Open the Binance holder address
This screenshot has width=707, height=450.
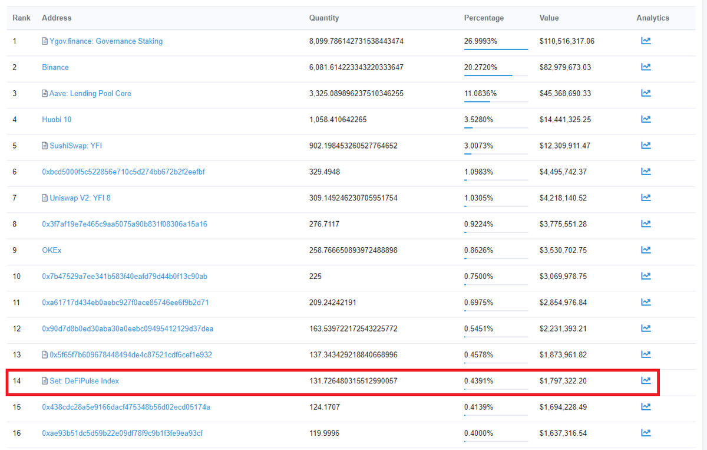55,67
